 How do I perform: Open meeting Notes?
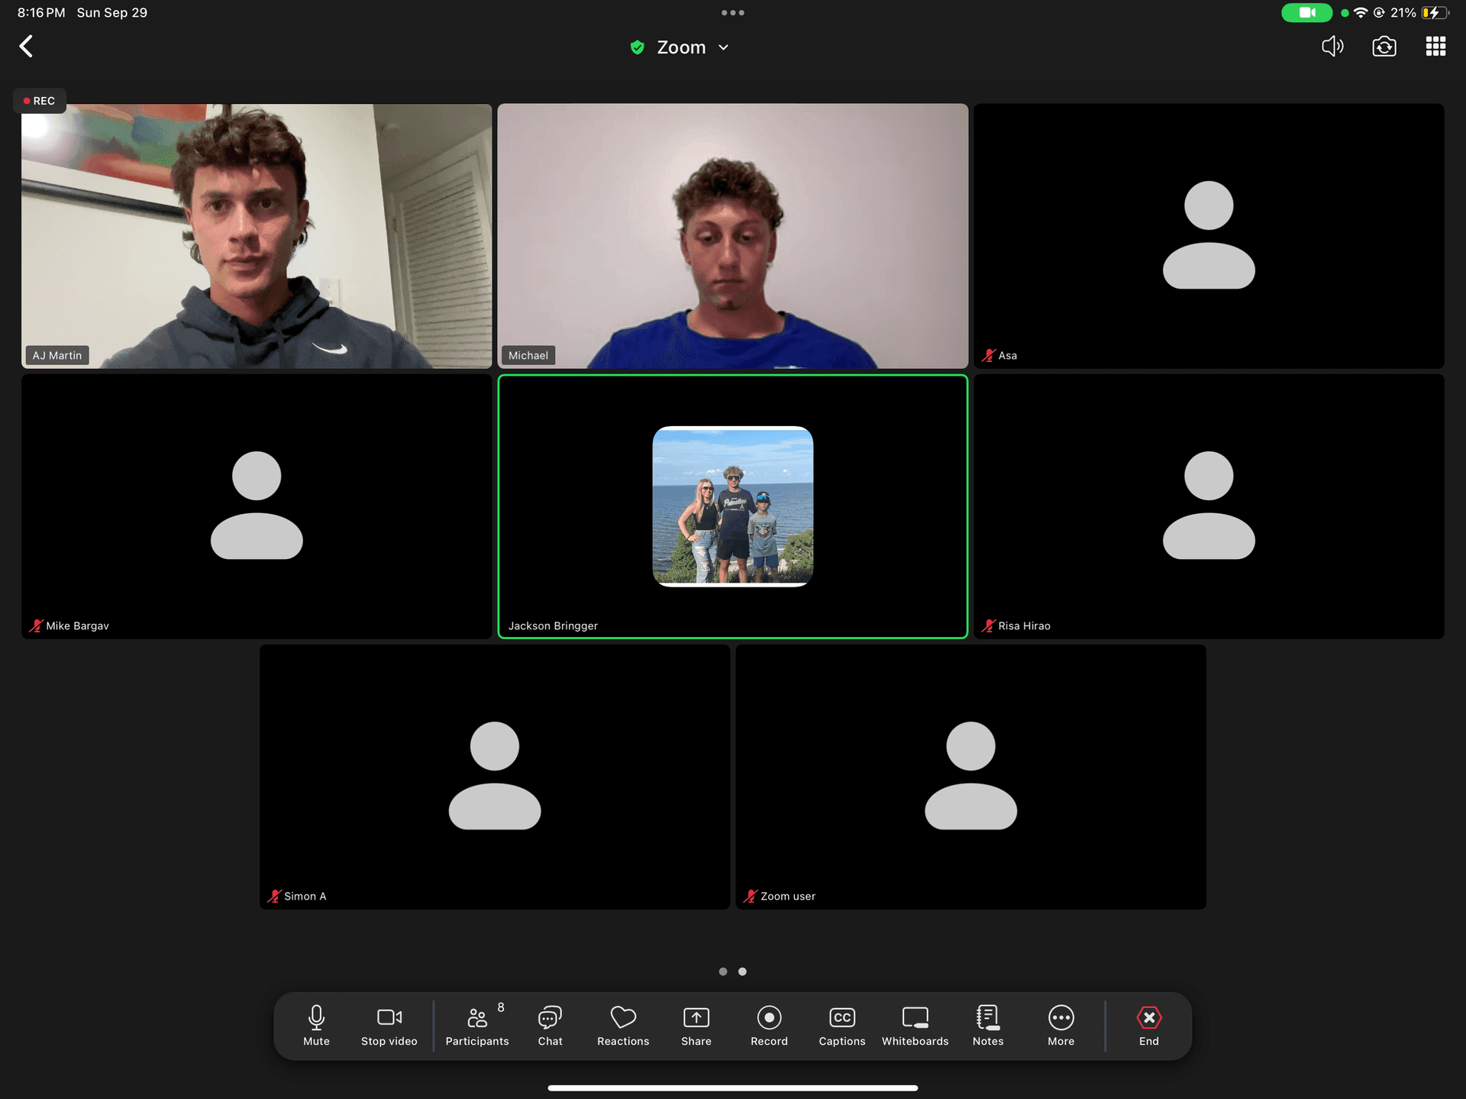pos(988,1025)
